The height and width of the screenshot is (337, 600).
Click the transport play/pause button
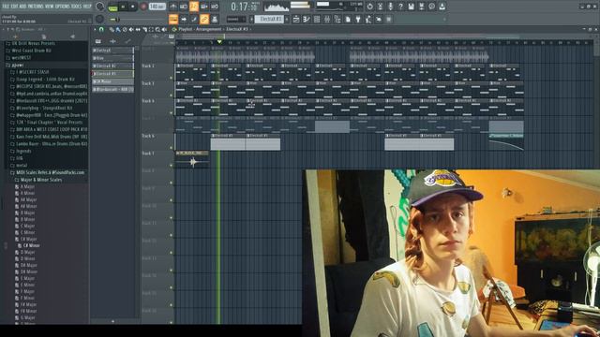tap(123, 7)
